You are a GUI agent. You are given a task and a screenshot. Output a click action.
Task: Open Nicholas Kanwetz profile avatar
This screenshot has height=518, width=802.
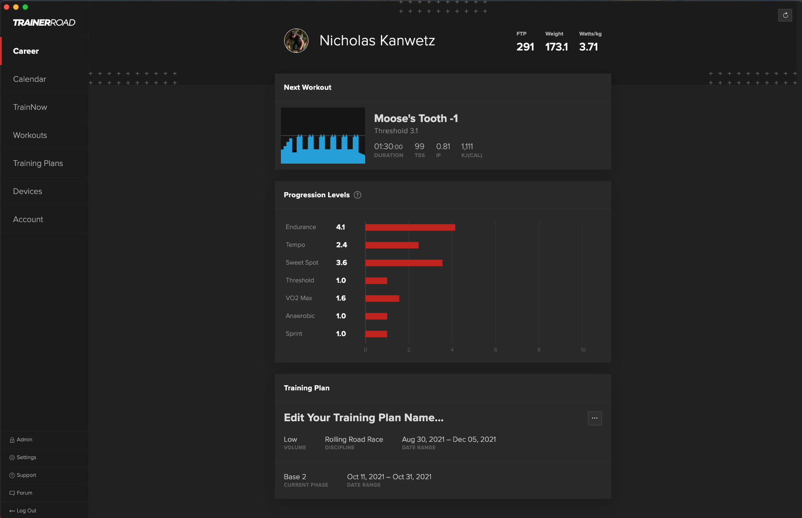[x=296, y=41]
